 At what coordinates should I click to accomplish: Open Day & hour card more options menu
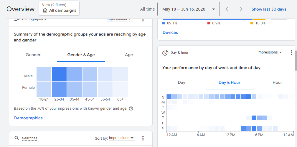pos(291,53)
